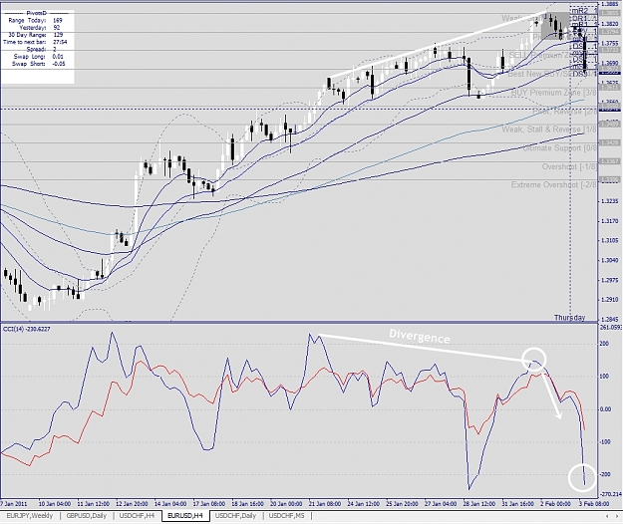Click the mR2 pivot level label

point(580,11)
